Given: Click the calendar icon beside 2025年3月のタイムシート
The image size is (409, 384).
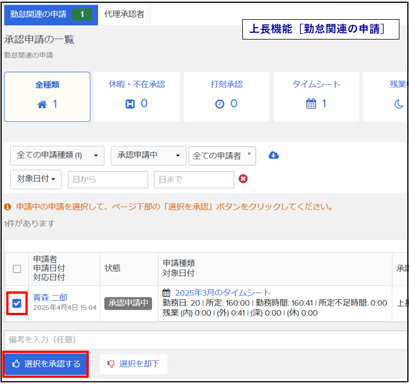Looking at the screenshot, I should click(167, 293).
